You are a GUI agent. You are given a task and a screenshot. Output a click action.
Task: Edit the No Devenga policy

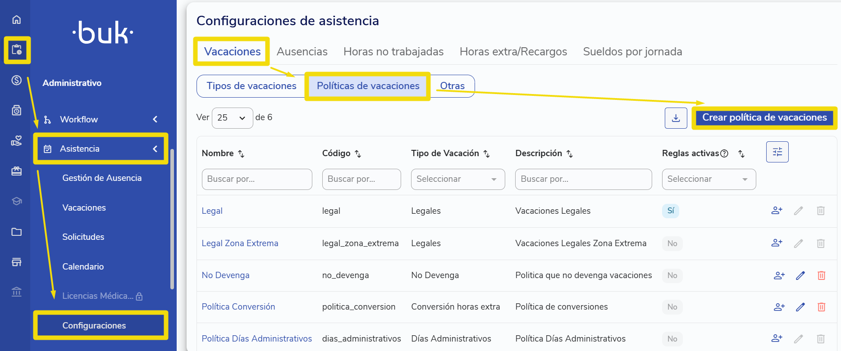(800, 275)
